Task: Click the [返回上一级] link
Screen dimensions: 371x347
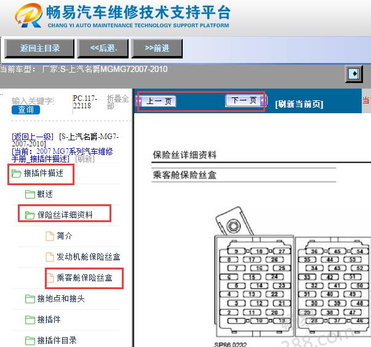Action: 33,137
